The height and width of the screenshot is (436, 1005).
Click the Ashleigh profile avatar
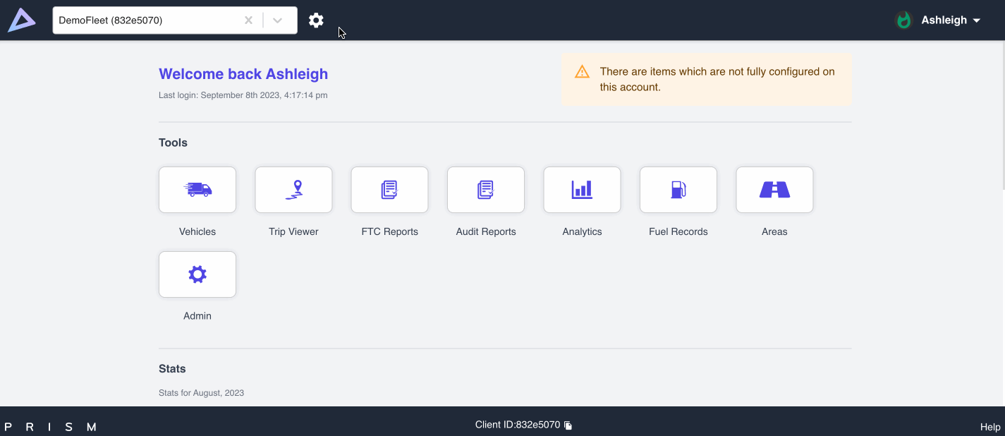(x=903, y=20)
